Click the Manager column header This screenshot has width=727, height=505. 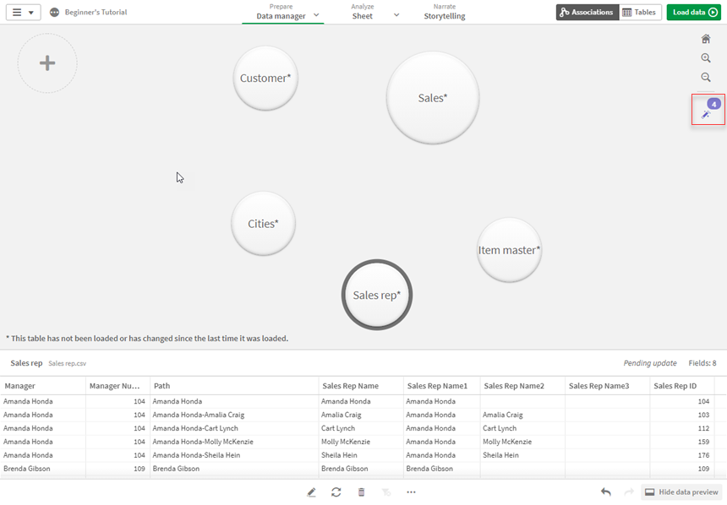[x=43, y=385]
